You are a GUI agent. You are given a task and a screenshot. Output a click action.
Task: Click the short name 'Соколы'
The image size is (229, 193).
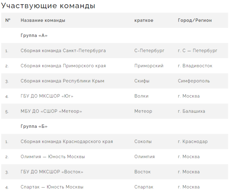click(x=143, y=142)
